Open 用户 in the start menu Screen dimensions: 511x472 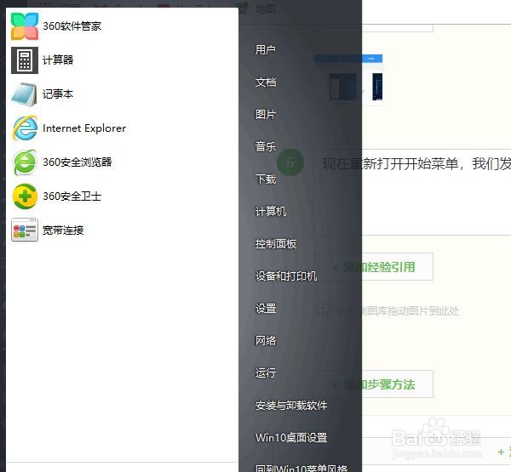266,50
